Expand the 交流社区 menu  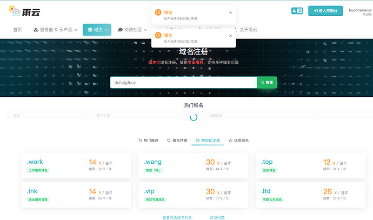point(132,30)
